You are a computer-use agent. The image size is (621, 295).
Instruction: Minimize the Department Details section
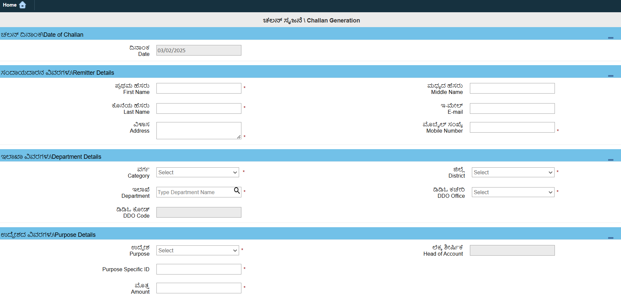[610, 160]
